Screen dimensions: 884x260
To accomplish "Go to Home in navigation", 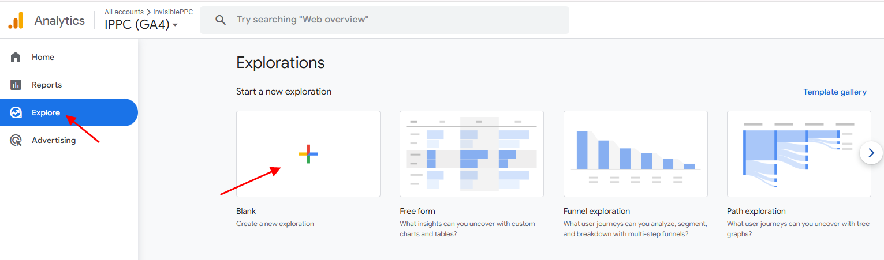I will pyautogui.click(x=43, y=57).
